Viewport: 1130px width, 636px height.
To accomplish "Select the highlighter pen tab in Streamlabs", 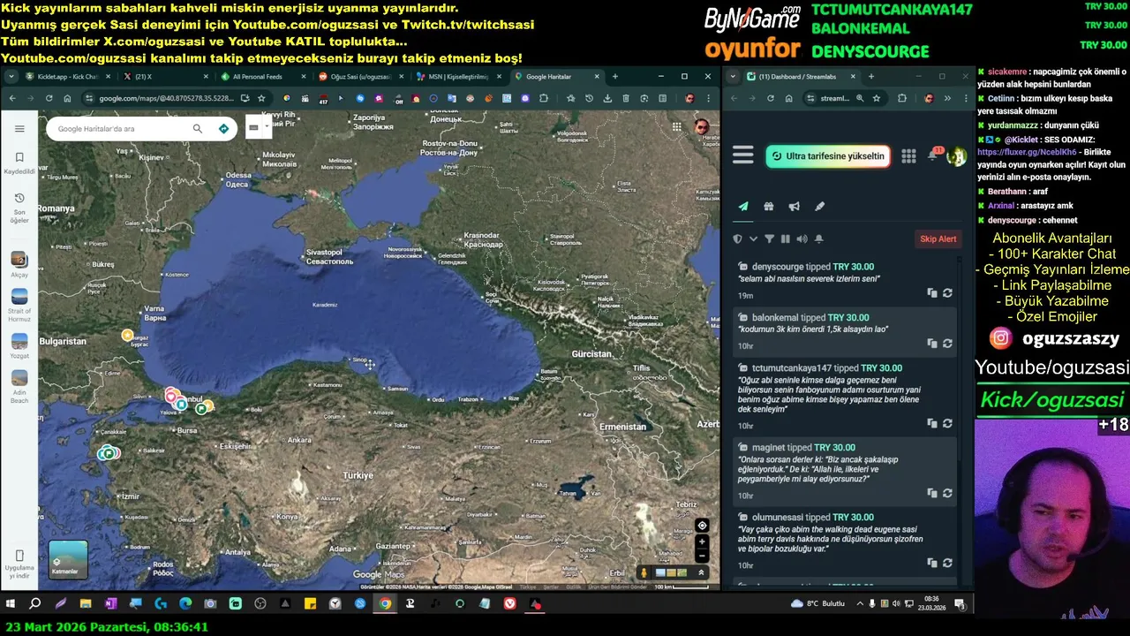I will point(820,207).
